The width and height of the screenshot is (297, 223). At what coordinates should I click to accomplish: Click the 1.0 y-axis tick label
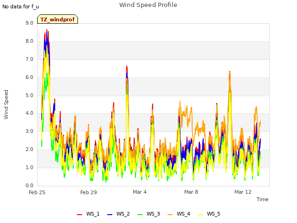click(29, 167)
